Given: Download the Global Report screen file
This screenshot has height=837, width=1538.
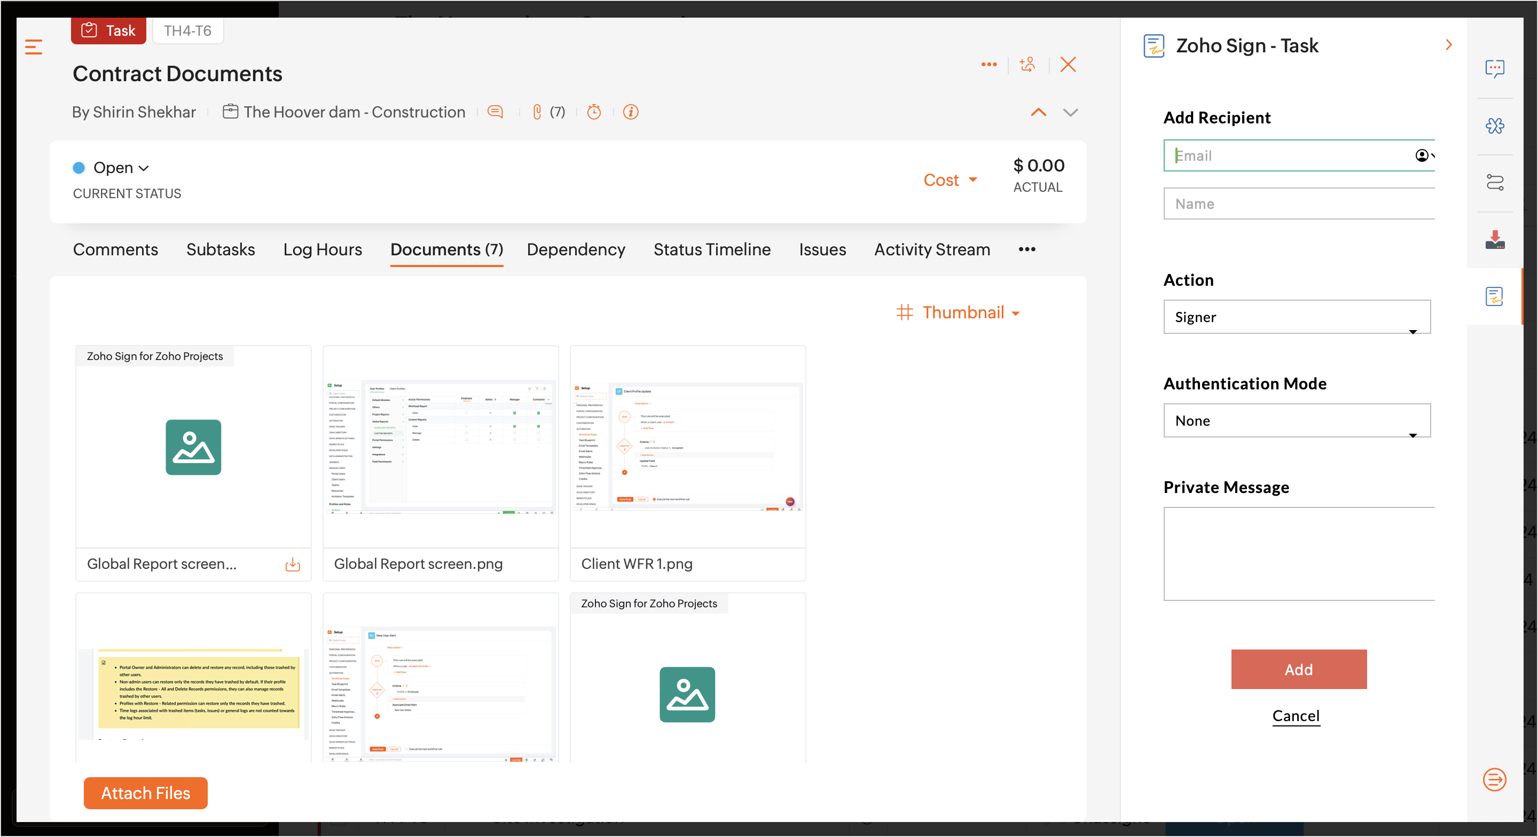Looking at the screenshot, I should point(293,564).
